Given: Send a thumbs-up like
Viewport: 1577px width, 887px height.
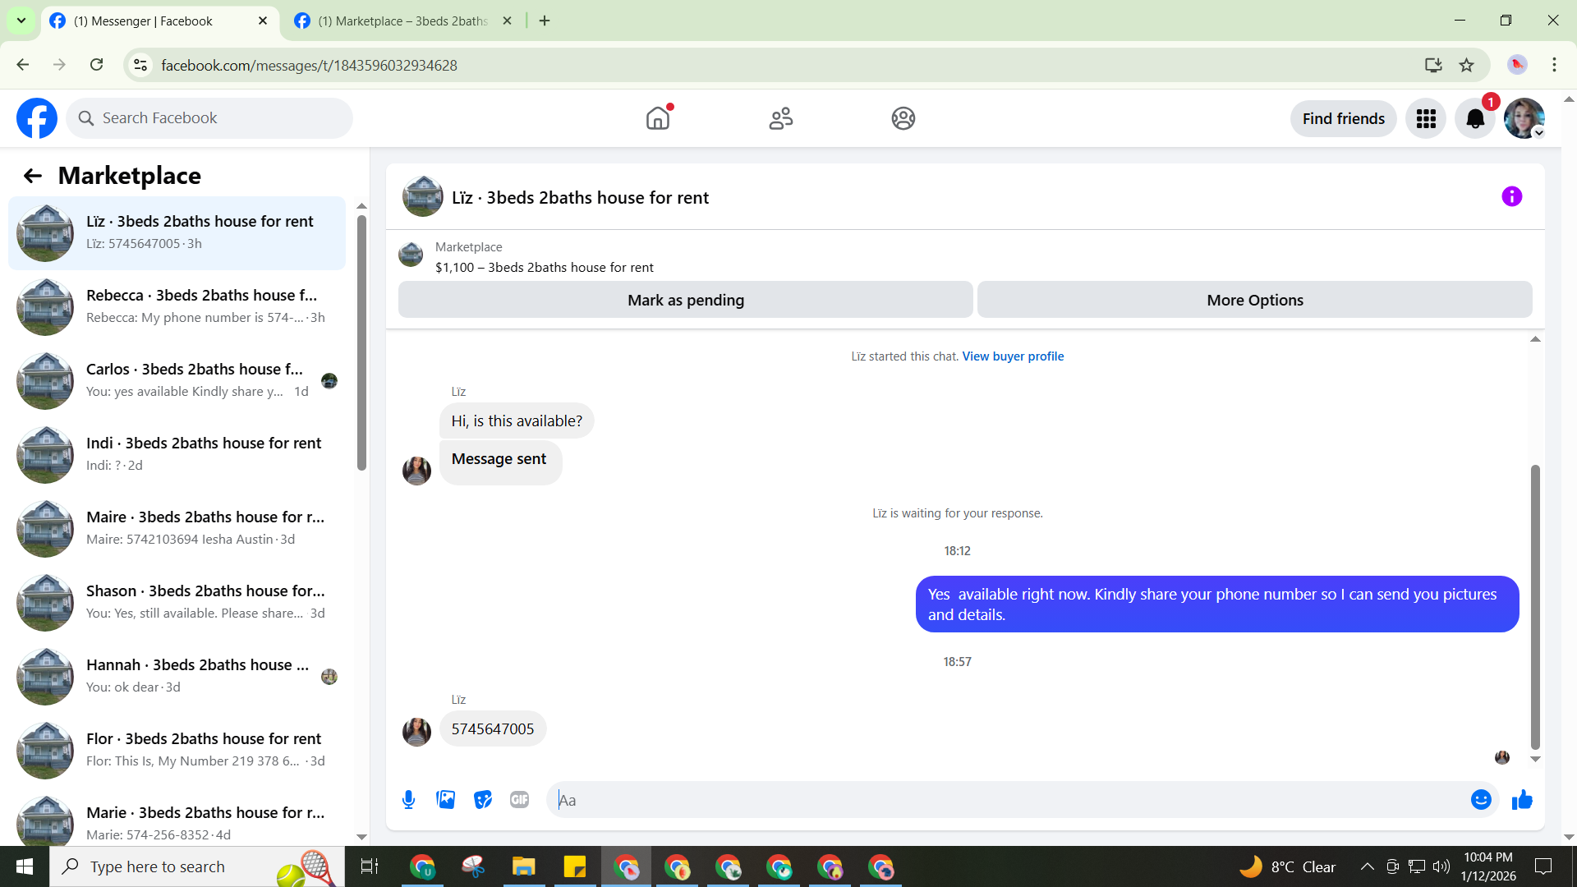Looking at the screenshot, I should [1522, 799].
